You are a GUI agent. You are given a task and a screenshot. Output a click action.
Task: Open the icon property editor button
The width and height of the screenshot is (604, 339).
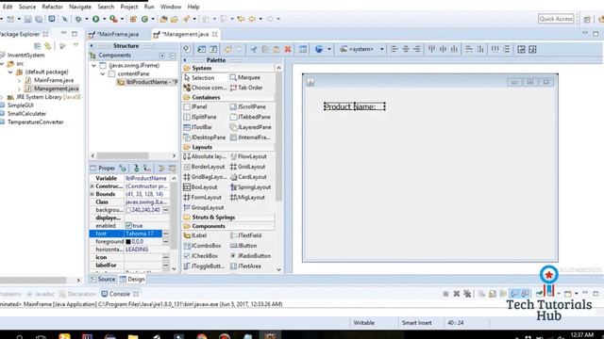pyautogui.click(x=166, y=257)
